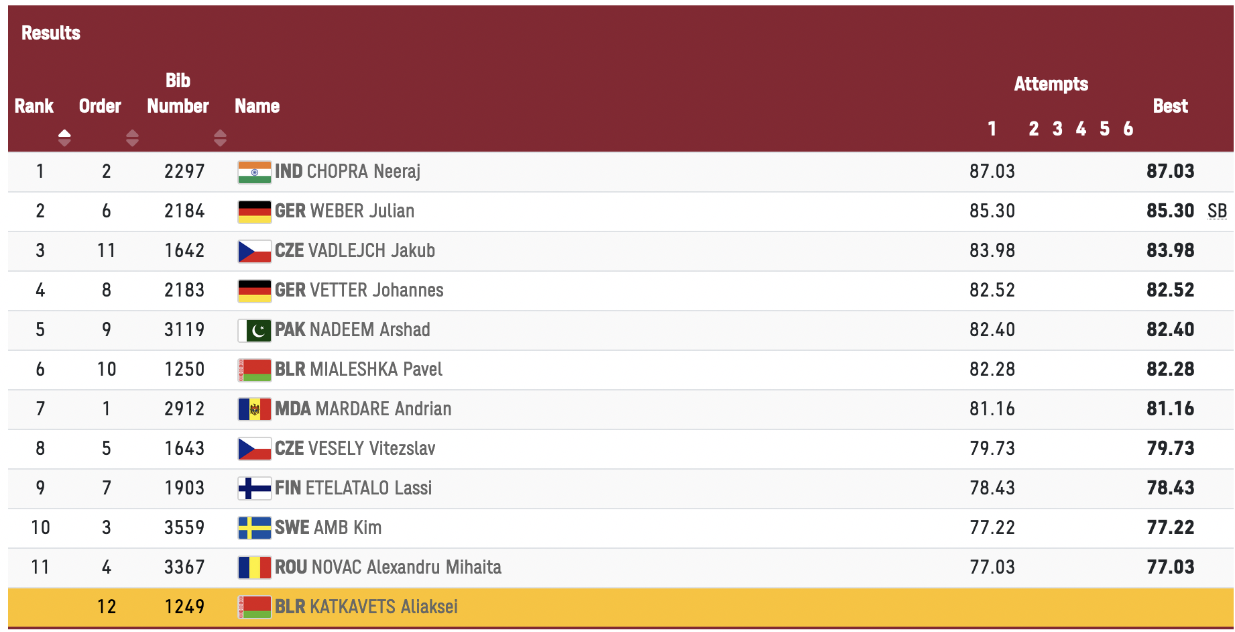Click the German flag beside Weber

pos(254,211)
